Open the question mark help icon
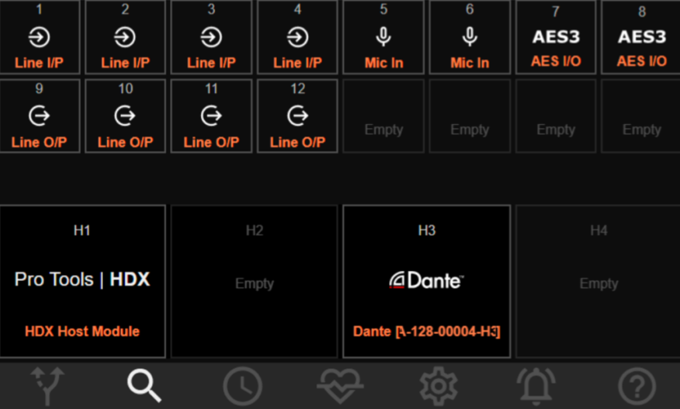This screenshot has height=409, width=680. click(636, 386)
